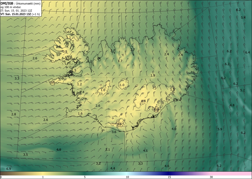This screenshot has width=252, height=179.
Task: Click the 1.6 value label
Action: (x=80, y=114)
